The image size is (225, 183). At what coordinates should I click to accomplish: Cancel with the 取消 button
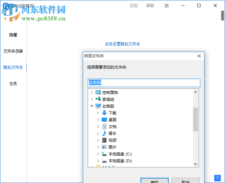click(x=186, y=181)
